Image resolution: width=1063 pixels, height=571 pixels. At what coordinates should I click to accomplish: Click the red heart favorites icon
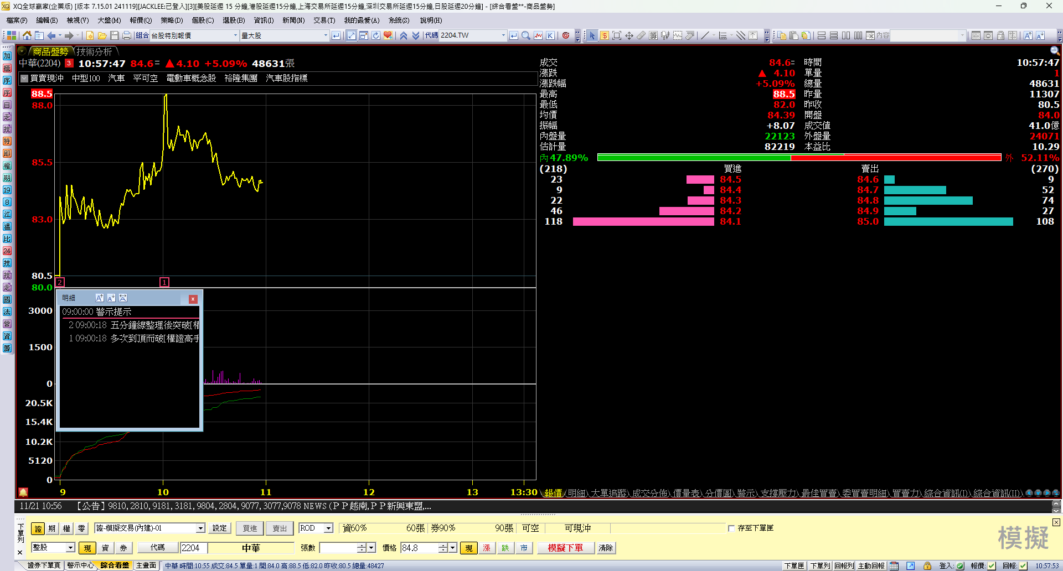click(388, 35)
